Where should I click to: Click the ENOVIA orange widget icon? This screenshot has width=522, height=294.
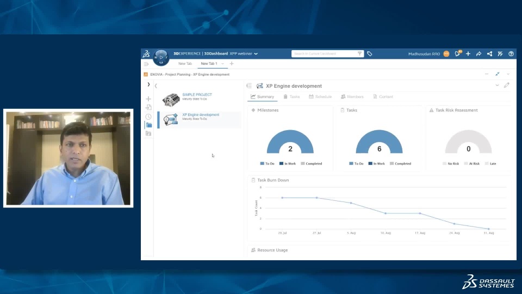[x=146, y=75]
